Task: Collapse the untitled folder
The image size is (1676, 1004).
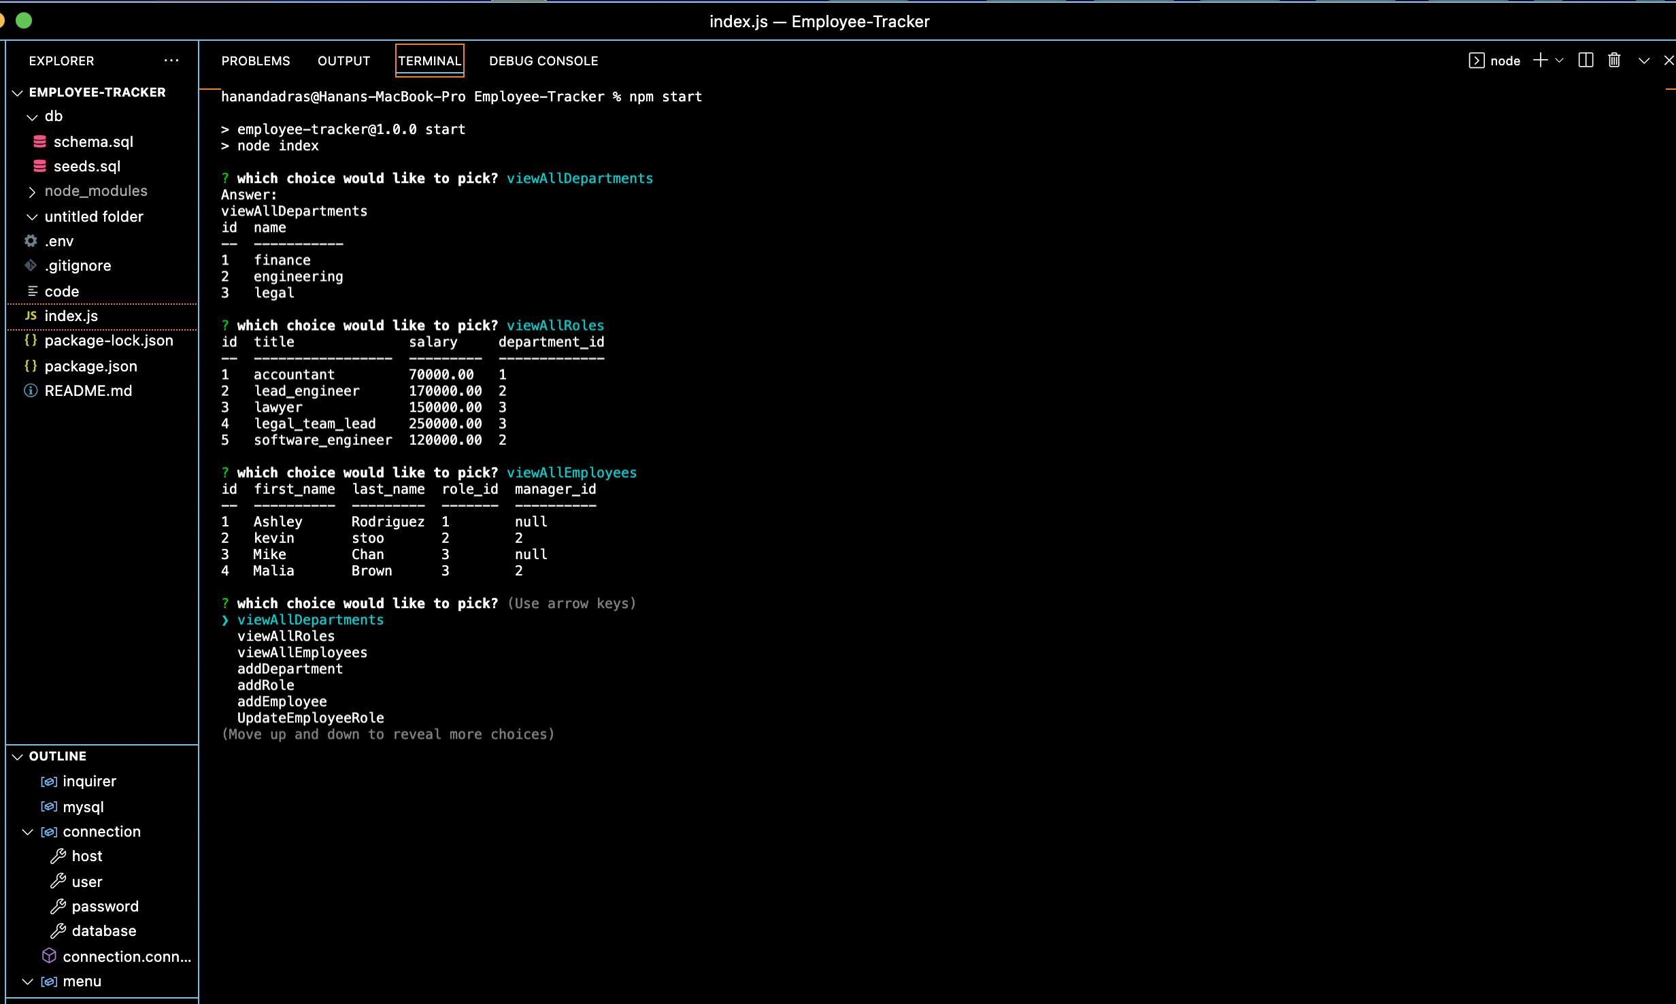Action: (x=31, y=217)
